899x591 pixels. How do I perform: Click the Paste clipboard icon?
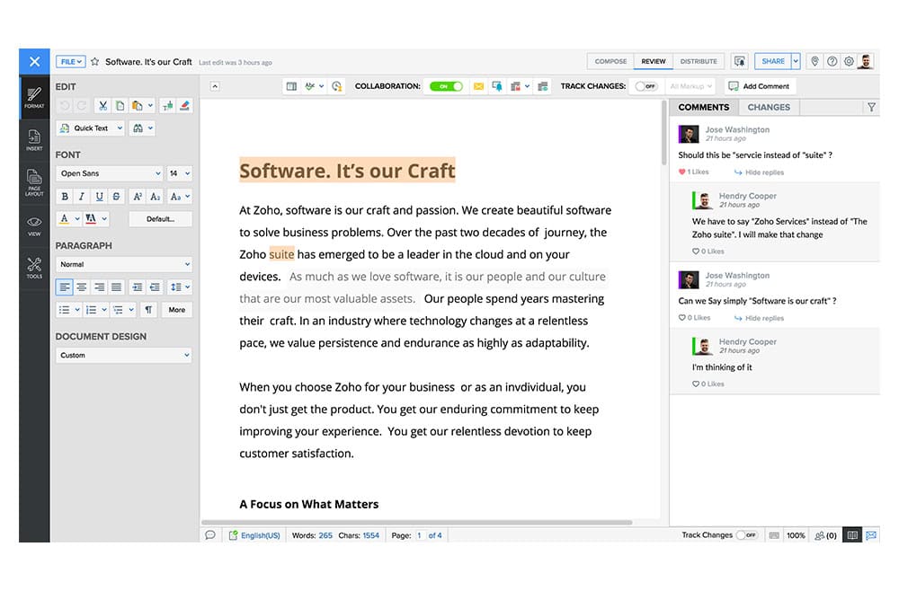[x=137, y=105]
